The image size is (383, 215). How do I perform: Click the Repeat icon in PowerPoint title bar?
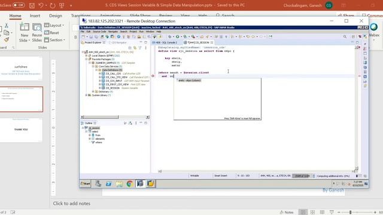tap(53, 5)
